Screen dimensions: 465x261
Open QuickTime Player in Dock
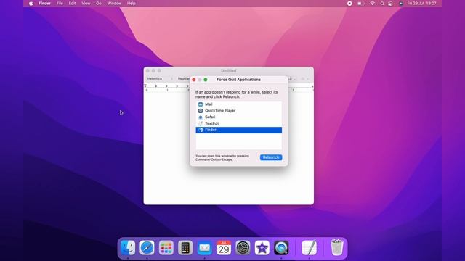[281, 248]
